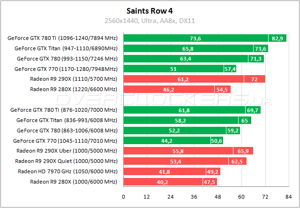Click value 51 in the GTX 770 bar

[173, 69]
